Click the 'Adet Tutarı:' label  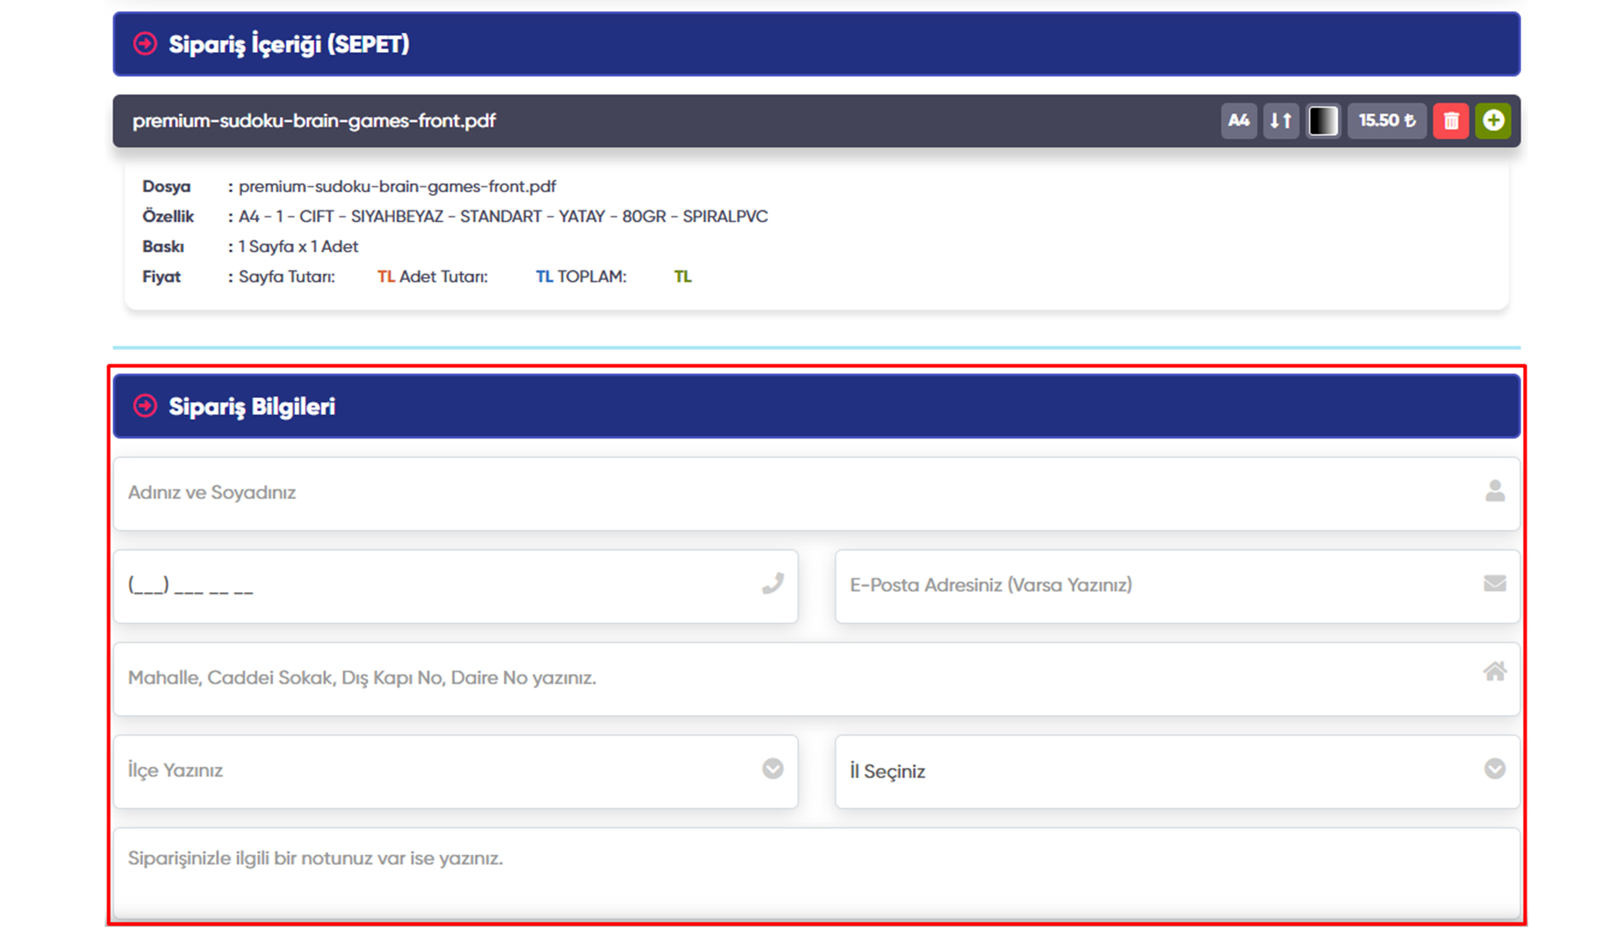[443, 277]
